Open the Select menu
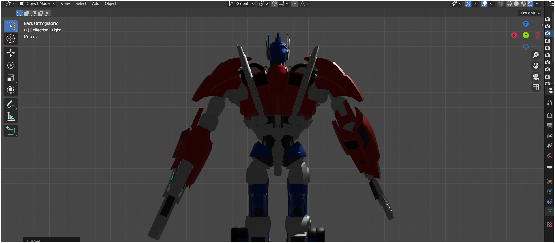 [81, 4]
